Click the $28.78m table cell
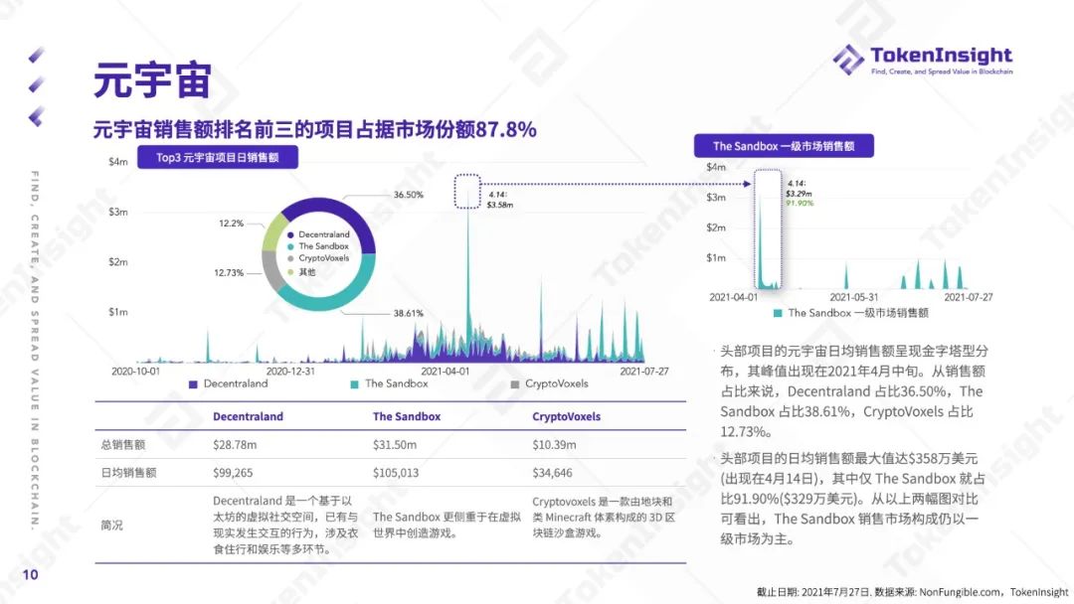Image resolution: width=1074 pixels, height=604 pixels. [x=235, y=445]
